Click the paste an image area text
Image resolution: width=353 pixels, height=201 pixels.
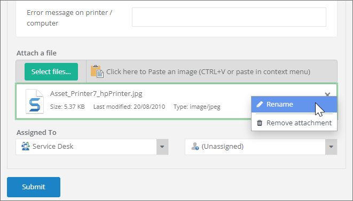pos(208,72)
